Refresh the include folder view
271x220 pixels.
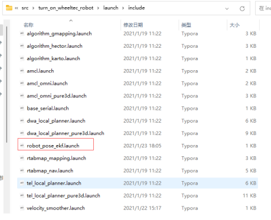[242, 8]
